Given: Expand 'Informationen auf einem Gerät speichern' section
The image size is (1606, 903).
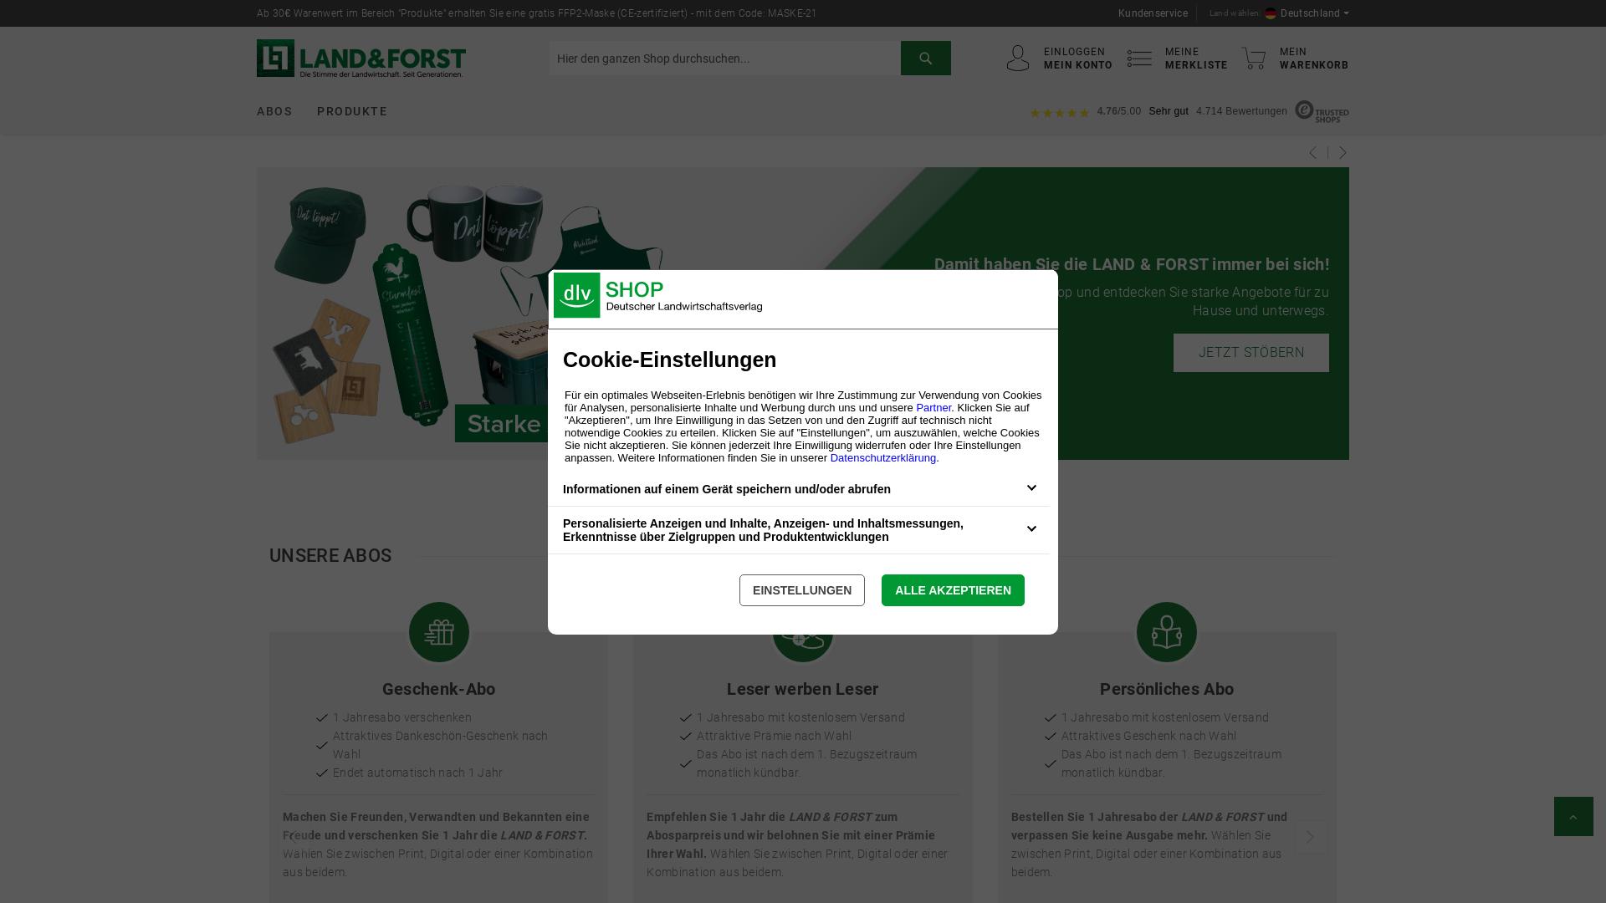Looking at the screenshot, I should (x=1031, y=487).
